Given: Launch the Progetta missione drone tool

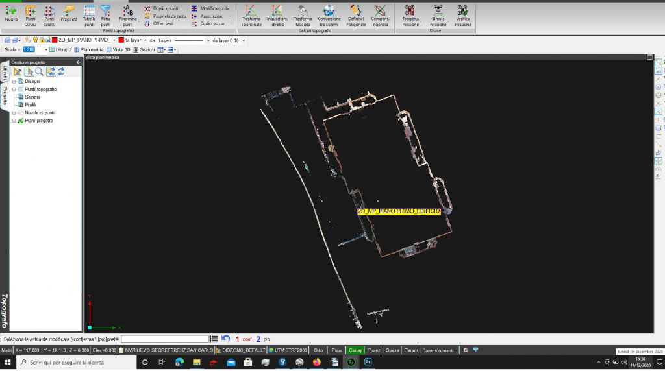Looking at the screenshot, I should pyautogui.click(x=410, y=11).
